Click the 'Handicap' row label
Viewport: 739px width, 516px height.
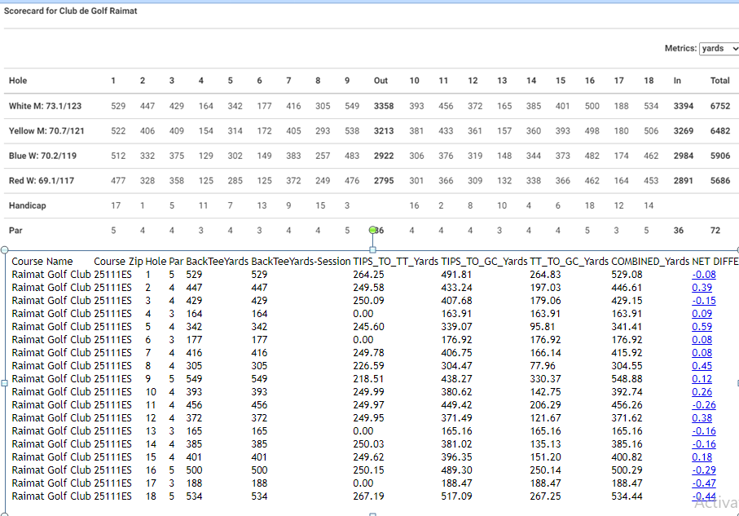click(28, 205)
